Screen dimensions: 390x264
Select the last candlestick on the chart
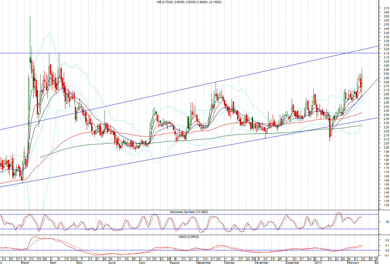coord(362,79)
